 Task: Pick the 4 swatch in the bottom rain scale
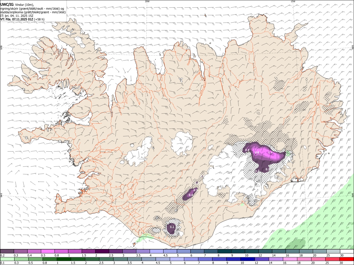tap(149, 259)
